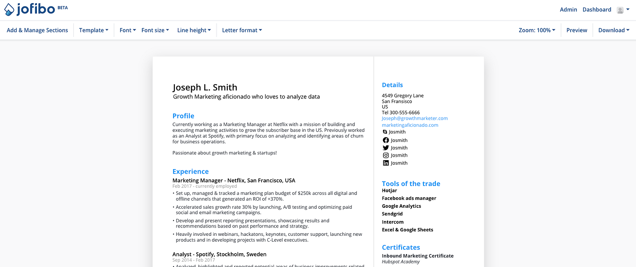
Task: Click the Hotjar tool entry
Action: tap(389, 190)
